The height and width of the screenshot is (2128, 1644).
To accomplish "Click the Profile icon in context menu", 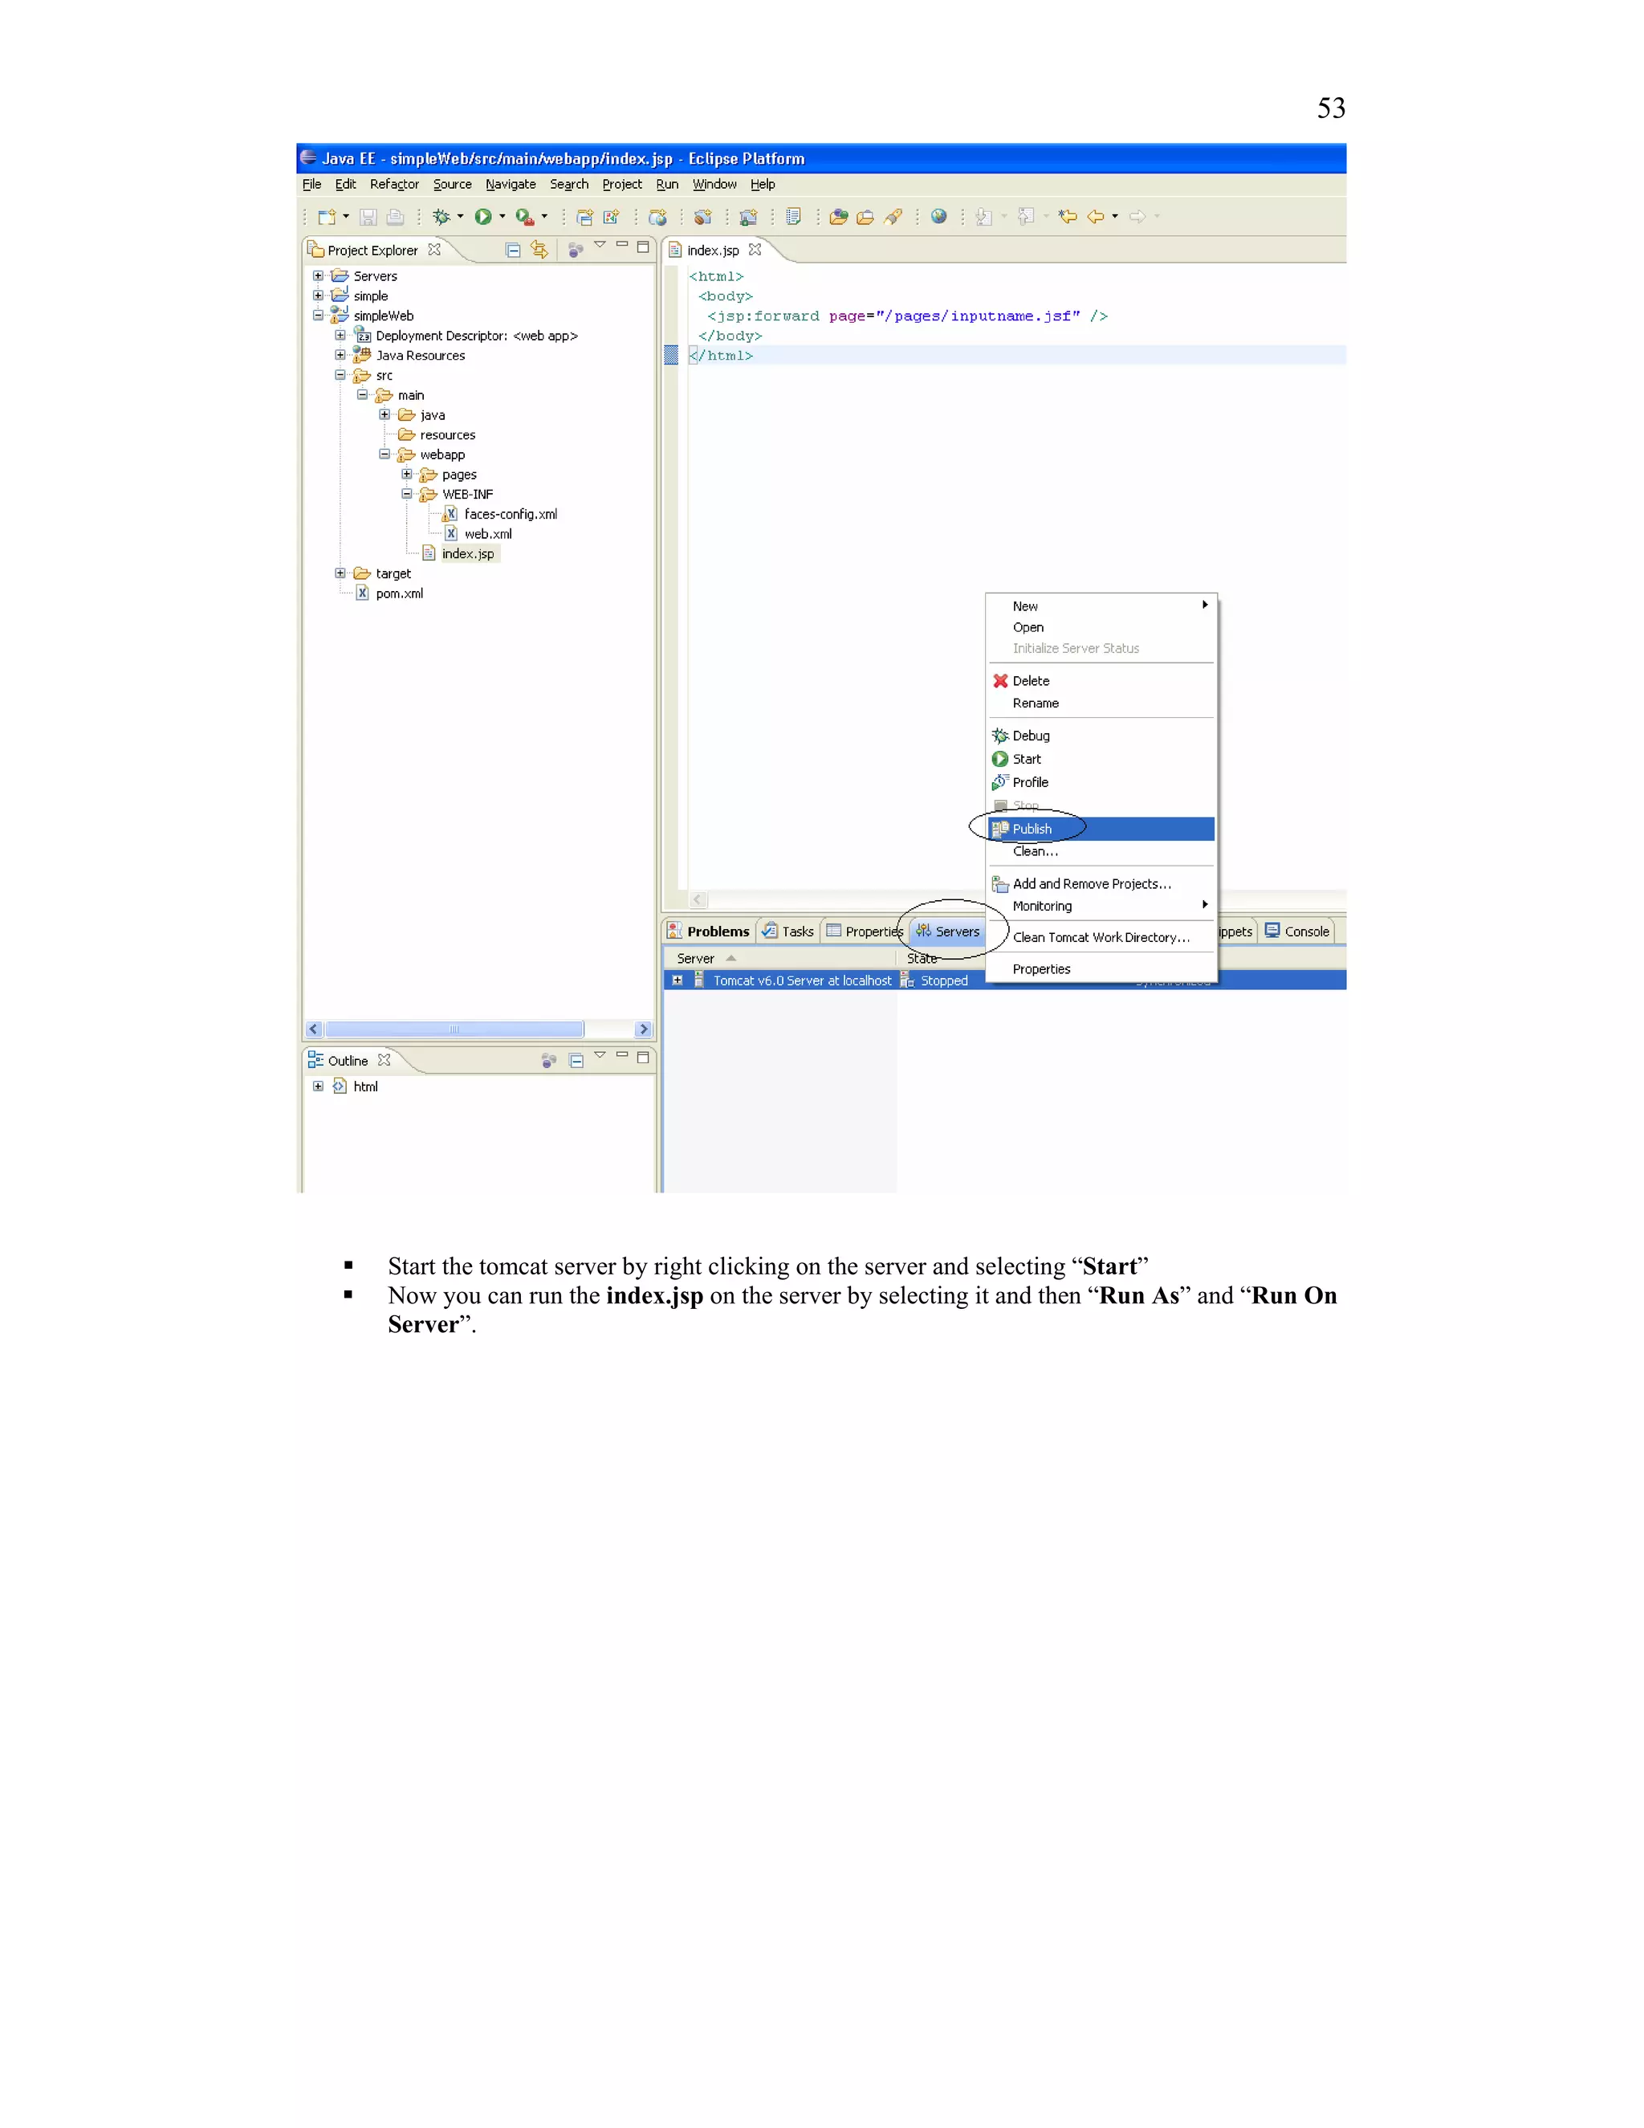I will (x=1000, y=782).
